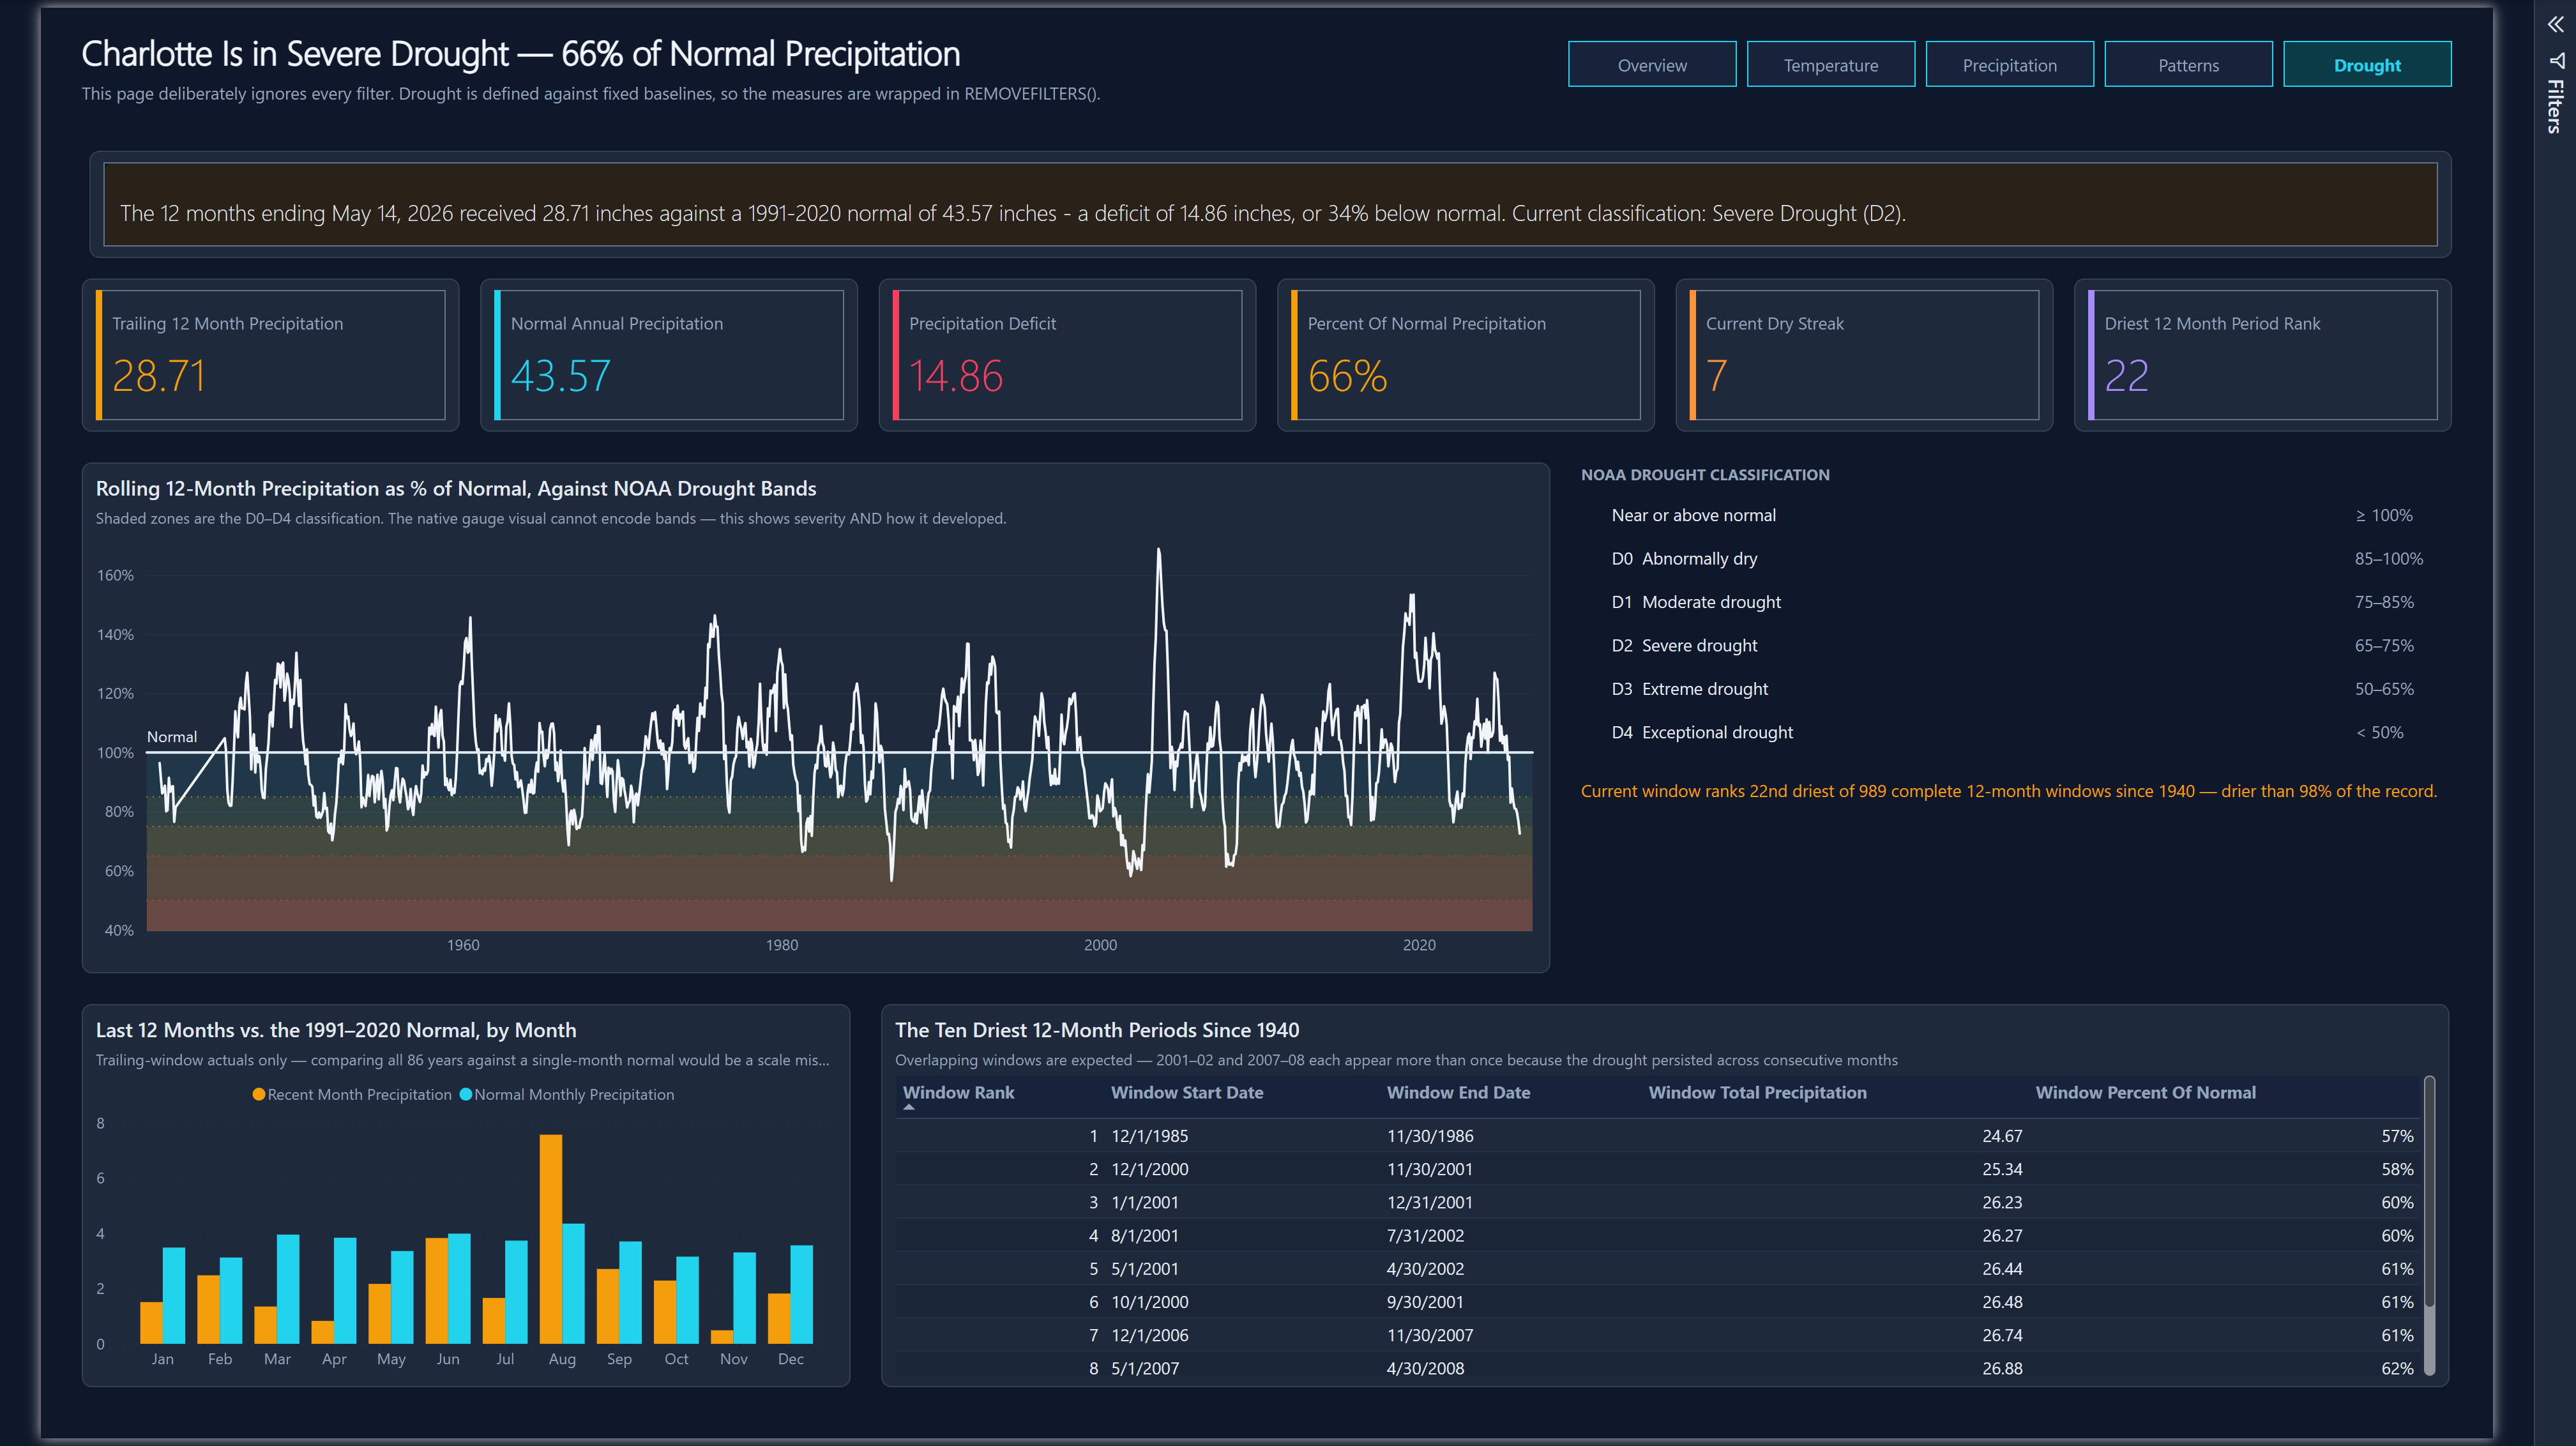Select the orange June precipitation bar
Image resolution: width=2576 pixels, height=1446 pixels.
point(437,1290)
